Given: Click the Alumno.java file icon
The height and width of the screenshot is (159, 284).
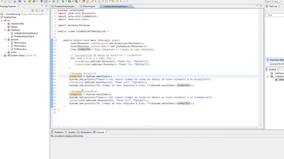Looking at the screenshot, I should pos(12,43).
